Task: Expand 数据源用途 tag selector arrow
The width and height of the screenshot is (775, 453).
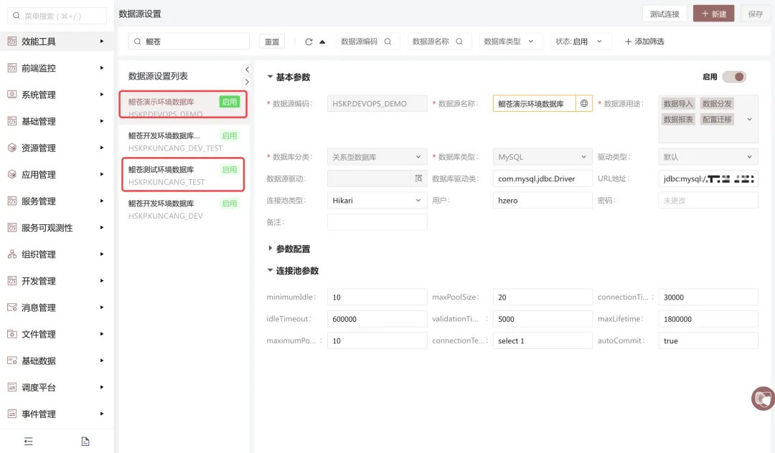Action: [749, 120]
